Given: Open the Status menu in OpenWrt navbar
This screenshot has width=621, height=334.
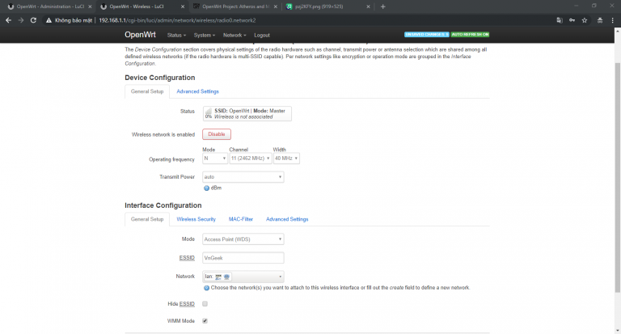Looking at the screenshot, I should [x=176, y=36].
